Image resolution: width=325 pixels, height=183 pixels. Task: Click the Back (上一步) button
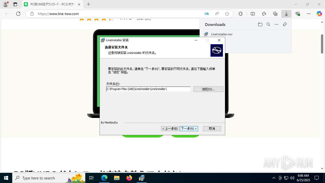click(170, 129)
